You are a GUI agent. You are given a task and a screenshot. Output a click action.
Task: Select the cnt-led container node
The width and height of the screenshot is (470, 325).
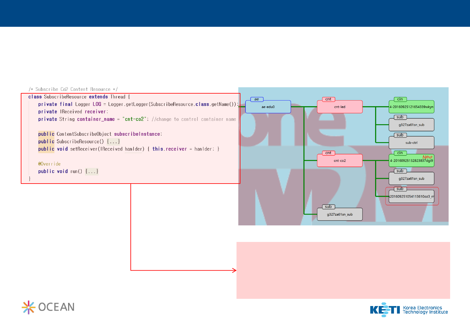[x=340, y=107]
